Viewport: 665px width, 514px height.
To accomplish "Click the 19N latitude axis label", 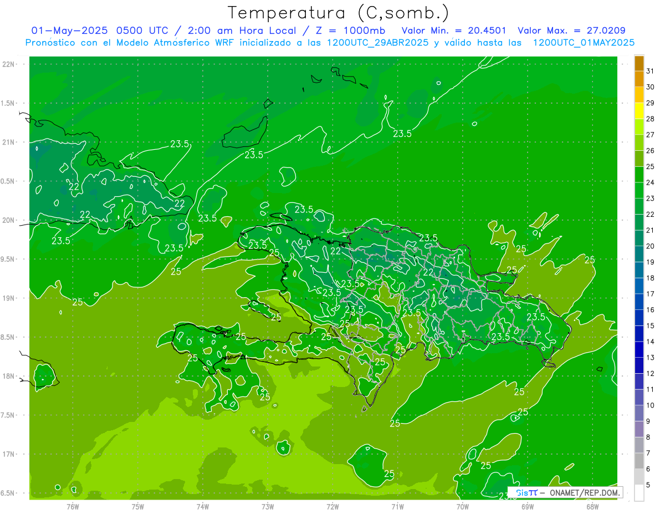I will (9, 298).
